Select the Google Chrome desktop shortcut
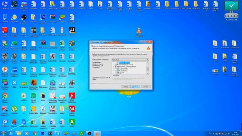Screen dimensions: 242x136 tap(5, 97)
